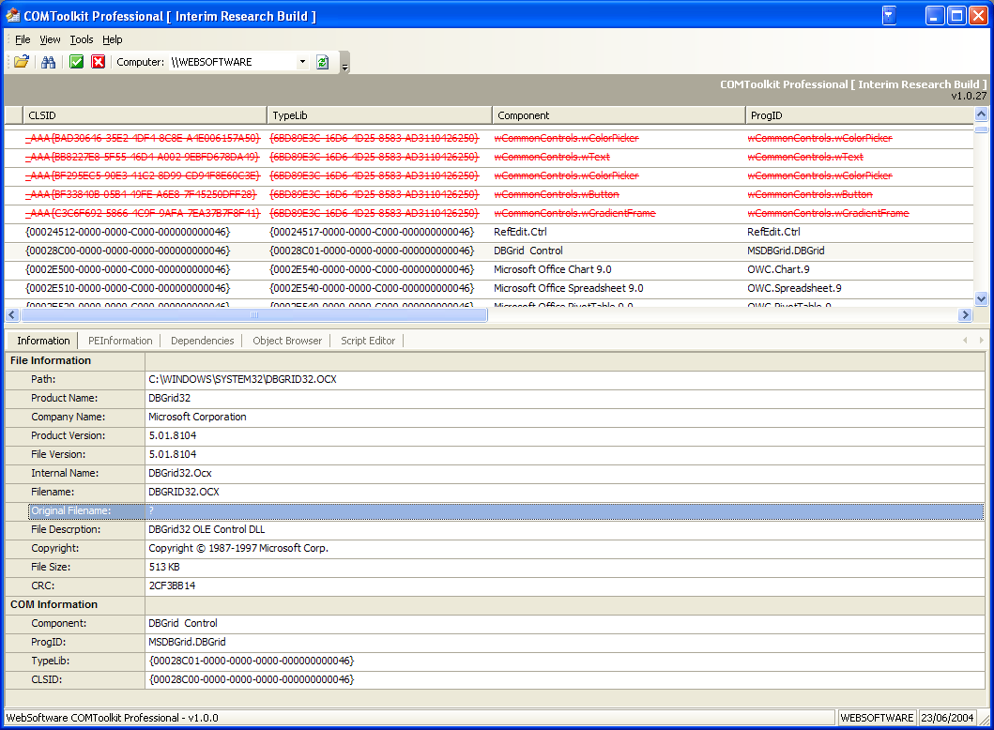Open the Help menu

113,39
